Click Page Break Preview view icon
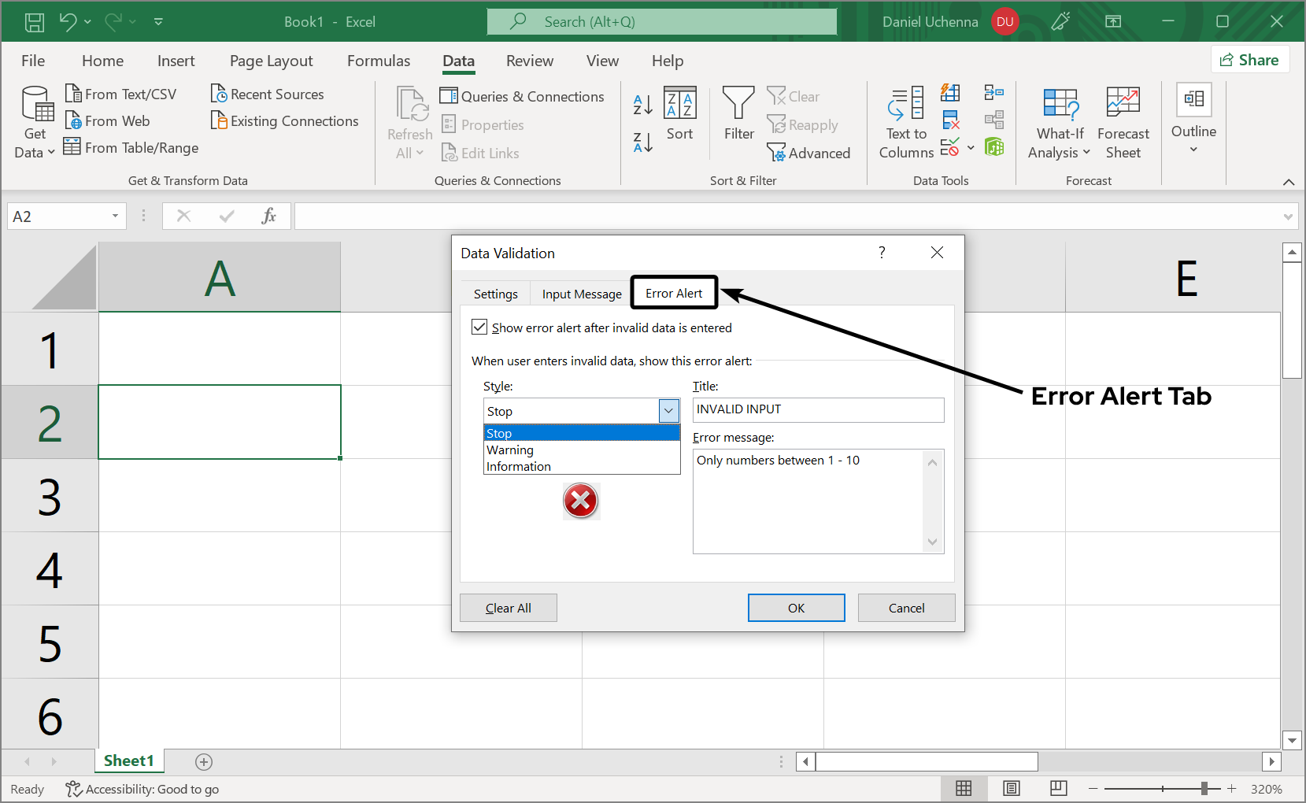Viewport: 1306px width, 803px height. coord(1058,788)
